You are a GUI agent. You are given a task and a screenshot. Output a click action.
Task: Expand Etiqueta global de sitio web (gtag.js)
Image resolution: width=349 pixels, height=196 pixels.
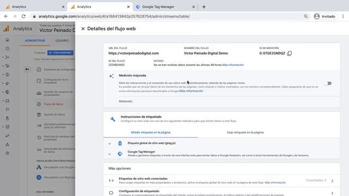point(110,144)
